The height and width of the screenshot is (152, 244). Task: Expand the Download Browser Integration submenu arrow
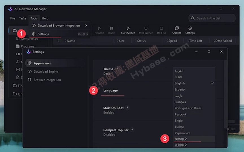(86, 25)
